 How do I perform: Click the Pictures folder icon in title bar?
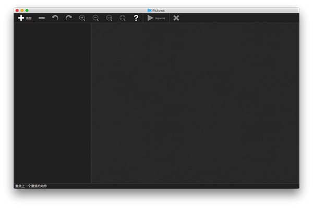point(149,10)
